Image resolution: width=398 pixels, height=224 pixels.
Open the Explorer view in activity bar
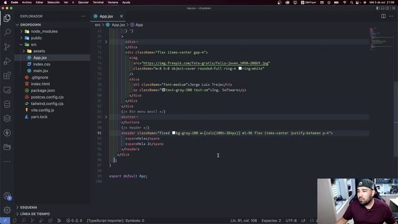click(x=7, y=18)
